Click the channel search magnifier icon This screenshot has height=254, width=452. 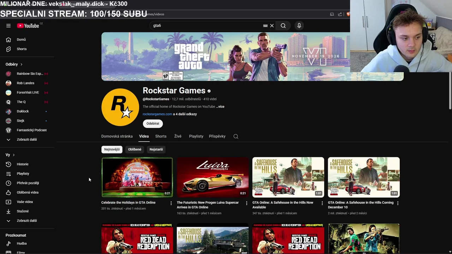coord(236,137)
